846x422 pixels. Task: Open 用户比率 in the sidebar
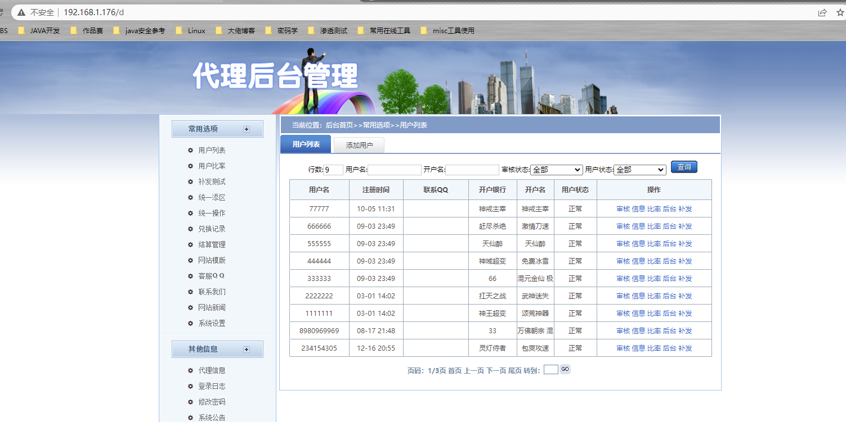(212, 166)
